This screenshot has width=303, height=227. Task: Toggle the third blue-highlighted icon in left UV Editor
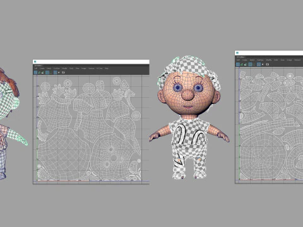pyautogui.click(x=55, y=73)
